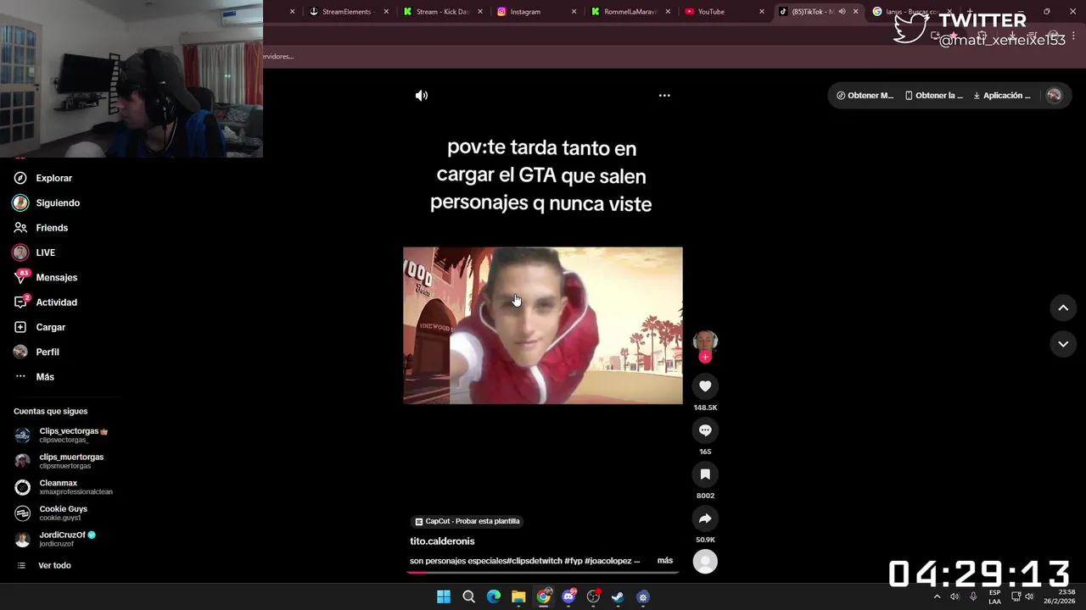Open the three-dot video options menu
This screenshot has width=1086, height=610.
tap(664, 96)
